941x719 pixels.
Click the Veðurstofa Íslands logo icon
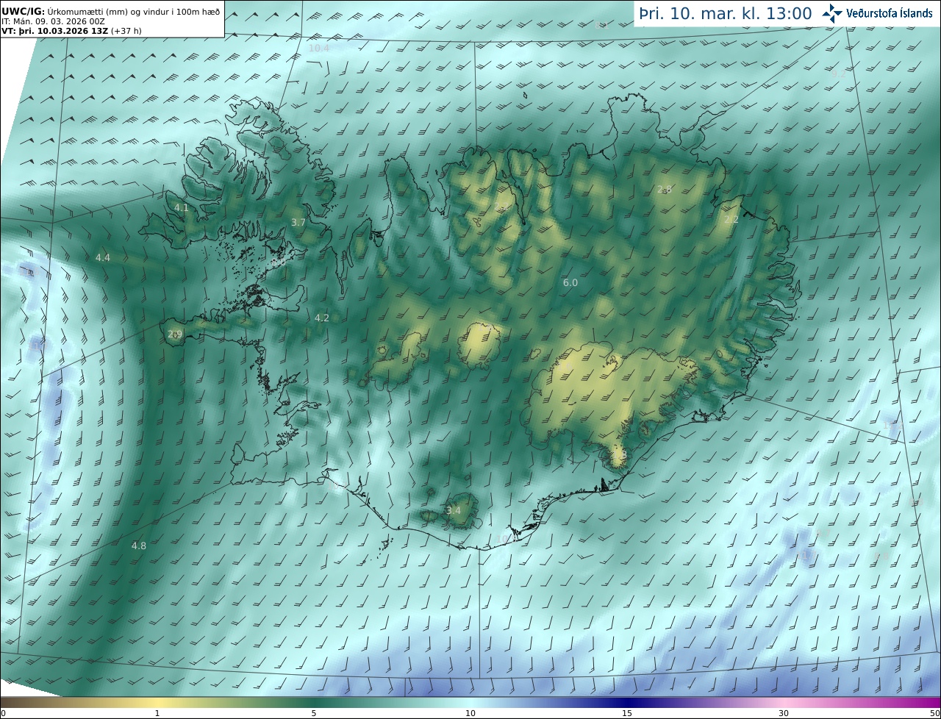coord(832,13)
